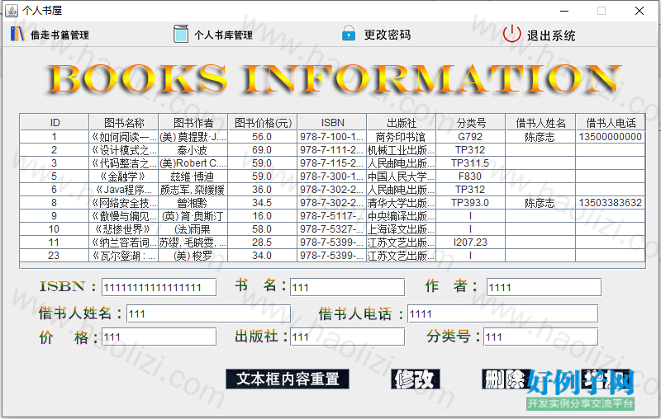Click the 删除 button

506,379
